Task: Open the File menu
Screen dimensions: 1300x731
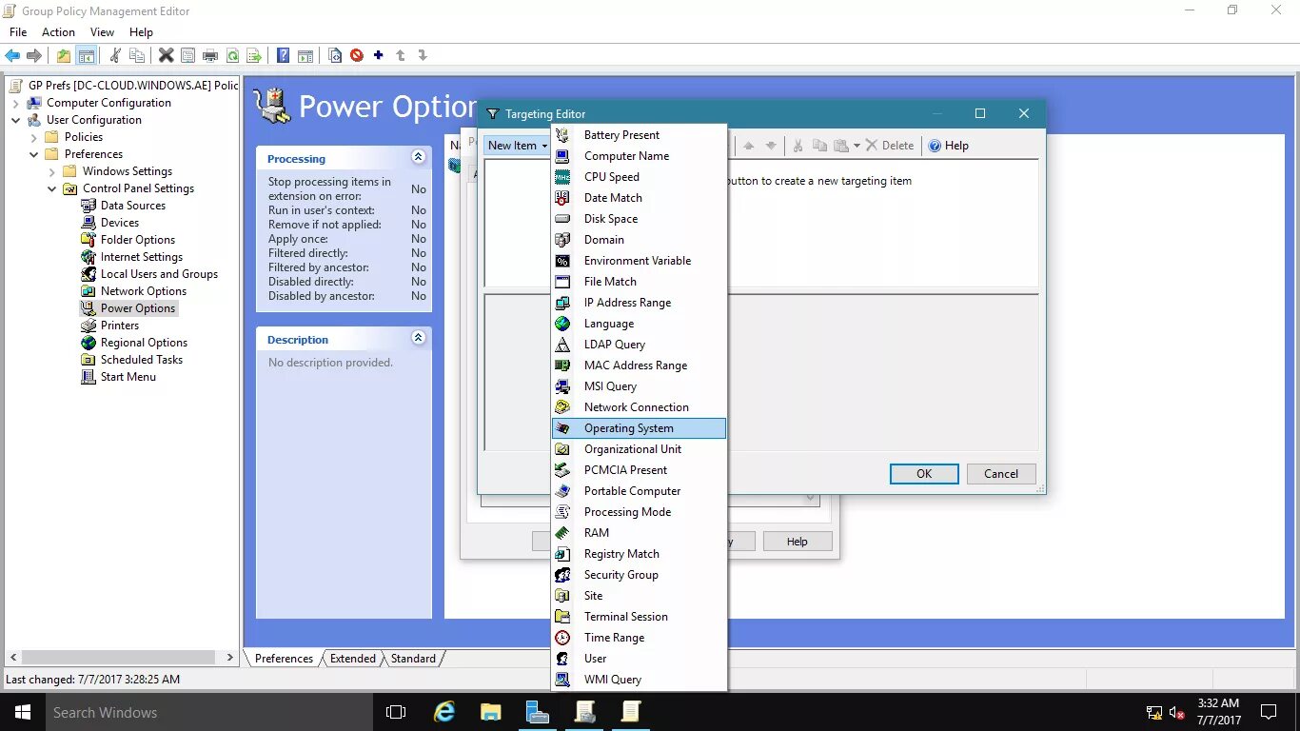Action: (18, 32)
